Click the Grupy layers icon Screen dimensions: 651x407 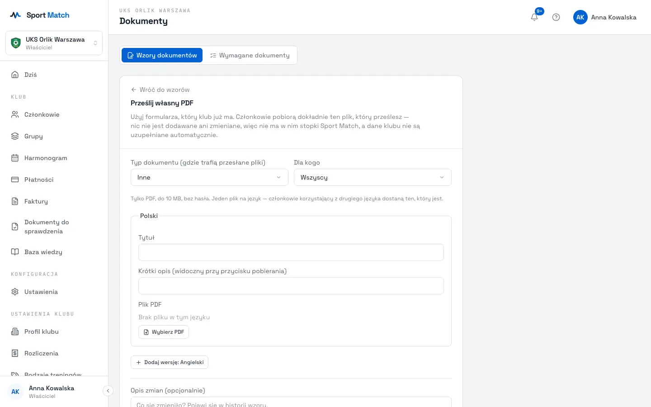(15, 136)
